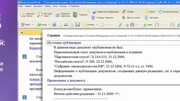Open История поисков
The height and width of the screenshot is (101, 180).
point(168,12)
